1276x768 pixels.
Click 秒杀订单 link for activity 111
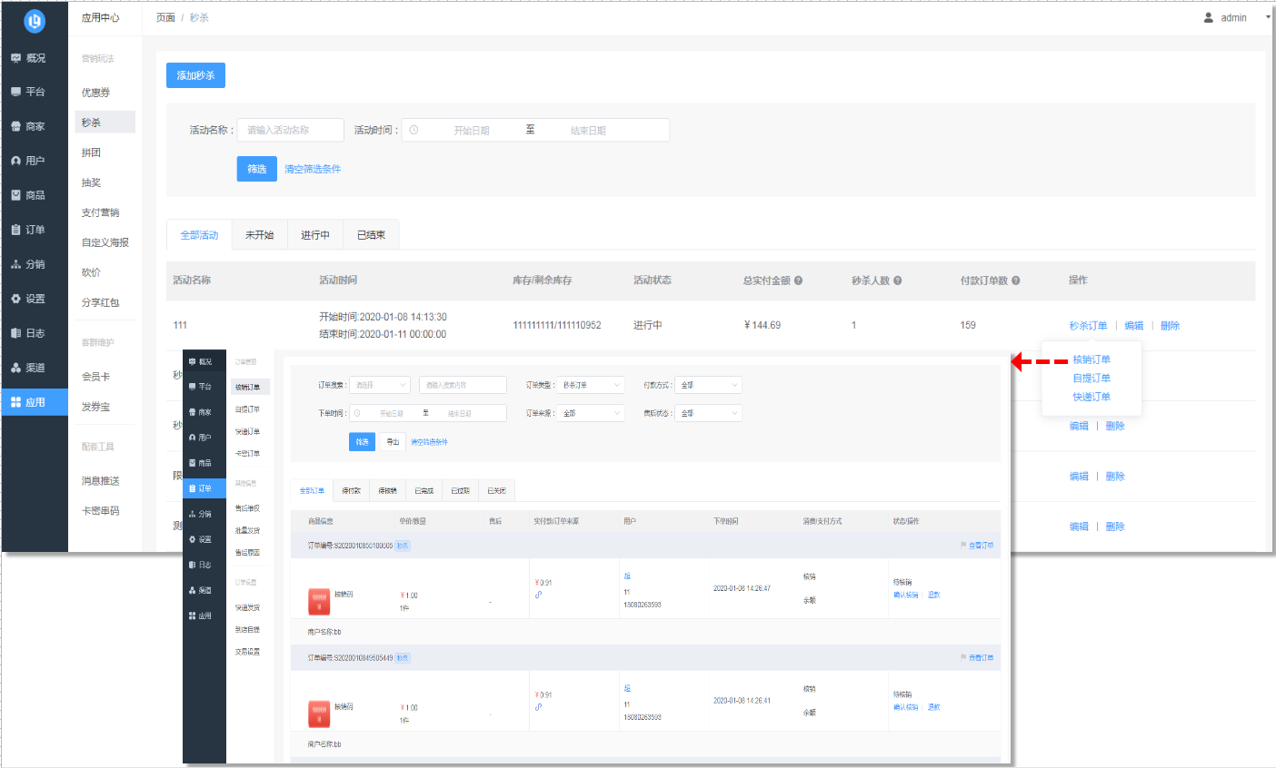pos(1088,326)
